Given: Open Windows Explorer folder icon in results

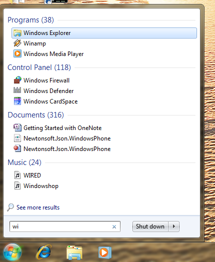Looking at the screenshot, I should [x=17, y=33].
